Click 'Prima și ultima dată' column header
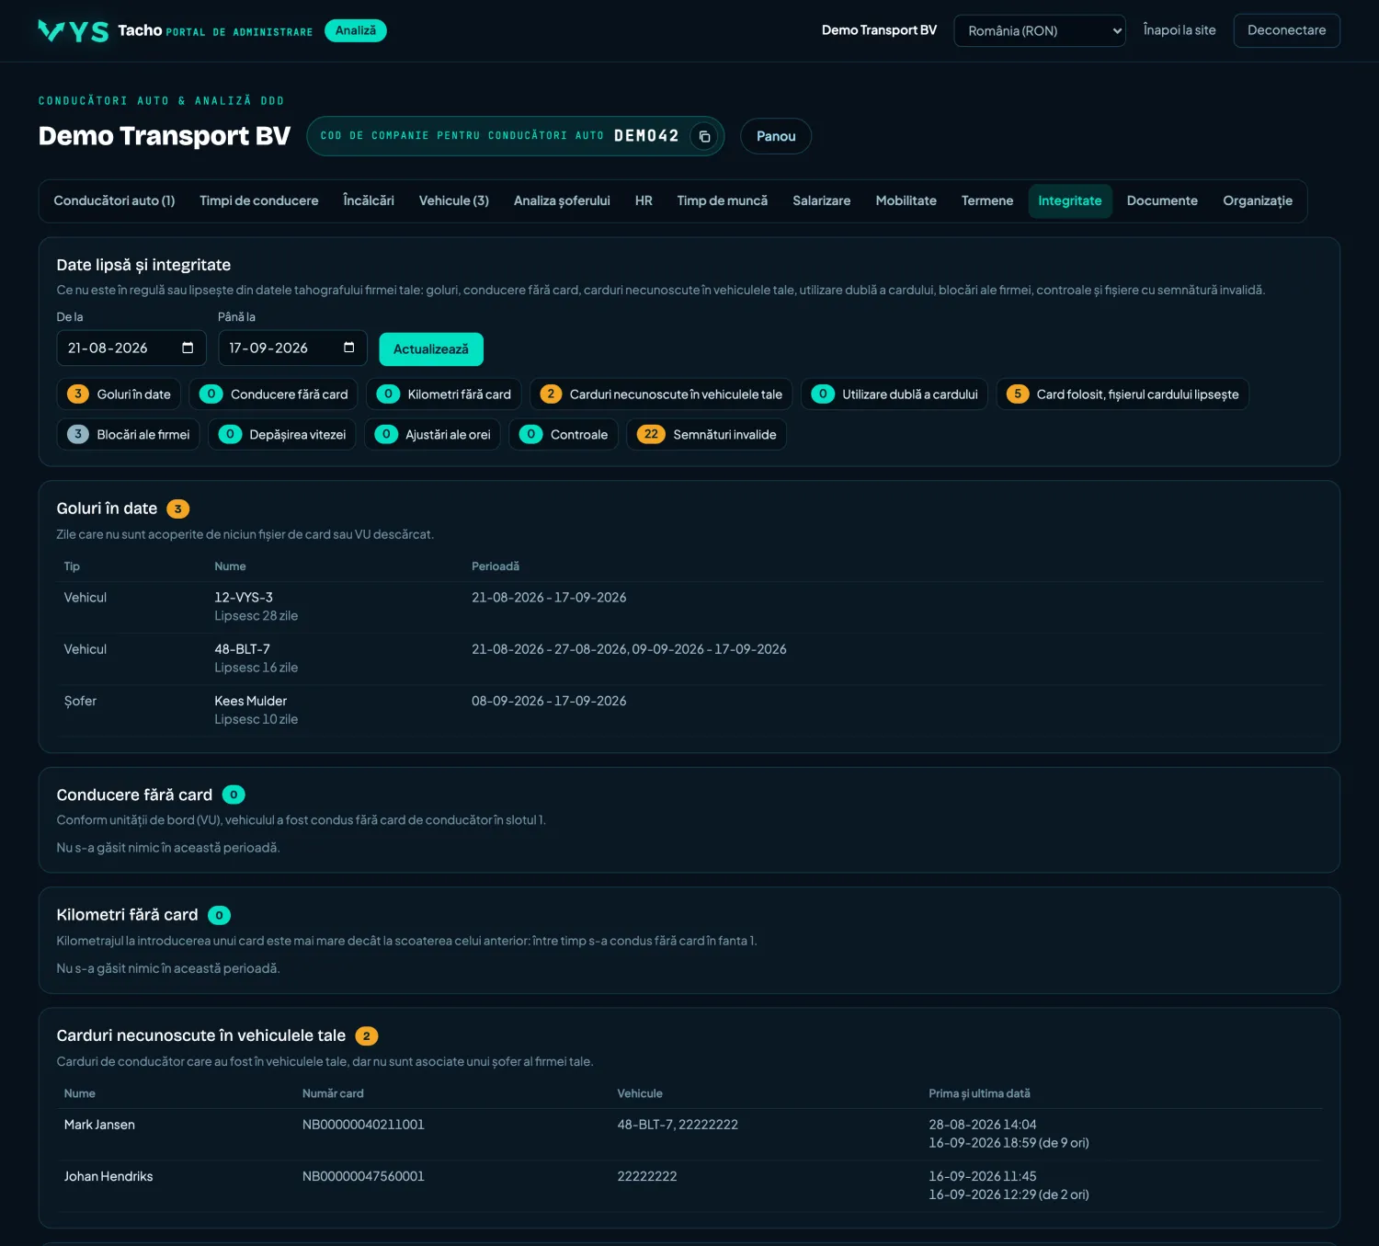This screenshot has height=1246, width=1379. click(979, 1093)
